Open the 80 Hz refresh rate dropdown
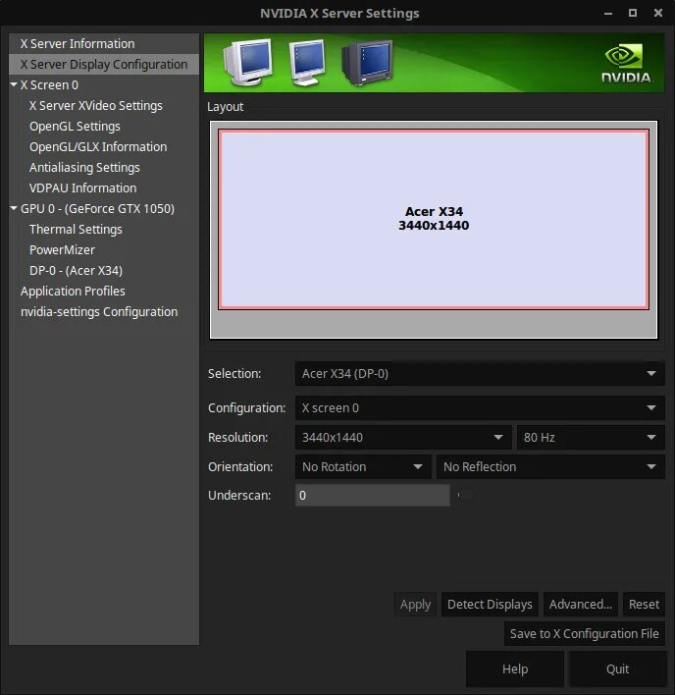 click(x=591, y=438)
